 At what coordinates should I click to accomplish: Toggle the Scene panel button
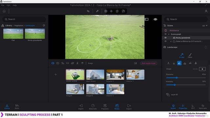pyautogui.click(x=173, y=107)
